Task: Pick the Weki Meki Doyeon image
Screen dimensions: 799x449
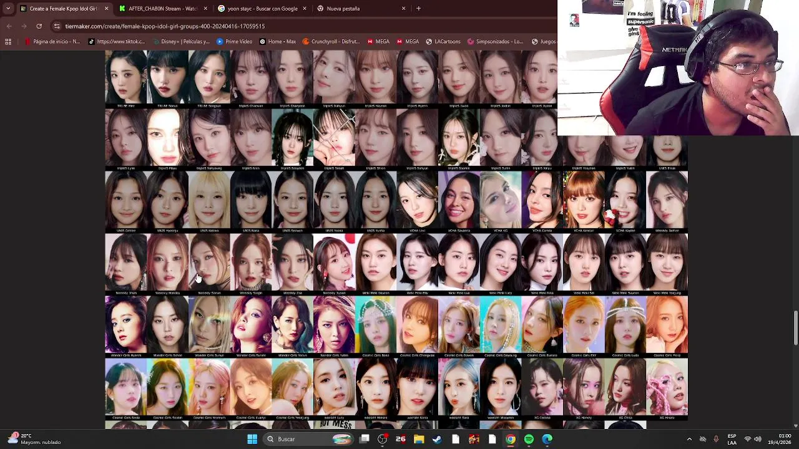Action: [376, 264]
